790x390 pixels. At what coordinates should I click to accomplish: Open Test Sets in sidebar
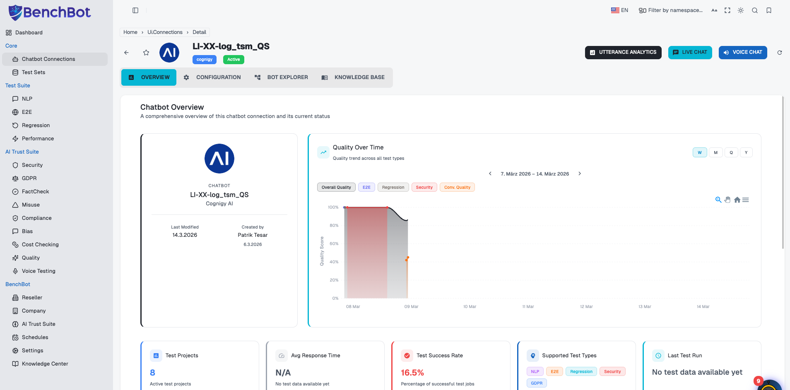(x=55, y=72)
